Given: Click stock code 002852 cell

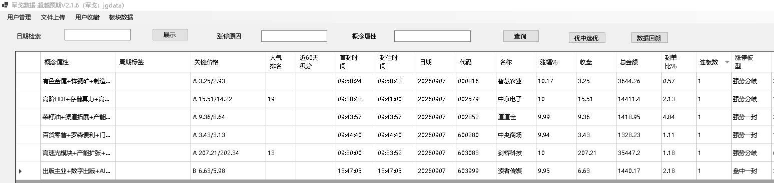Looking at the screenshot, I should [x=476, y=117].
